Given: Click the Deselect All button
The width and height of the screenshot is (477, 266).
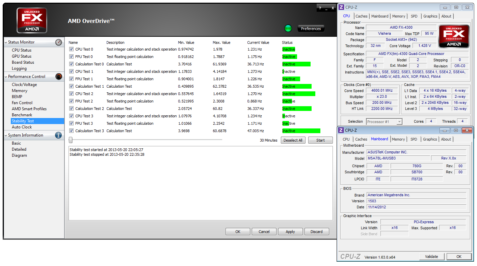Looking at the screenshot, I should [293, 140].
